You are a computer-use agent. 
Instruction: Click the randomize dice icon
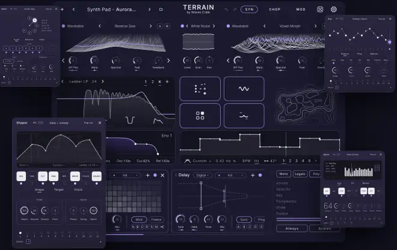tap(320, 10)
